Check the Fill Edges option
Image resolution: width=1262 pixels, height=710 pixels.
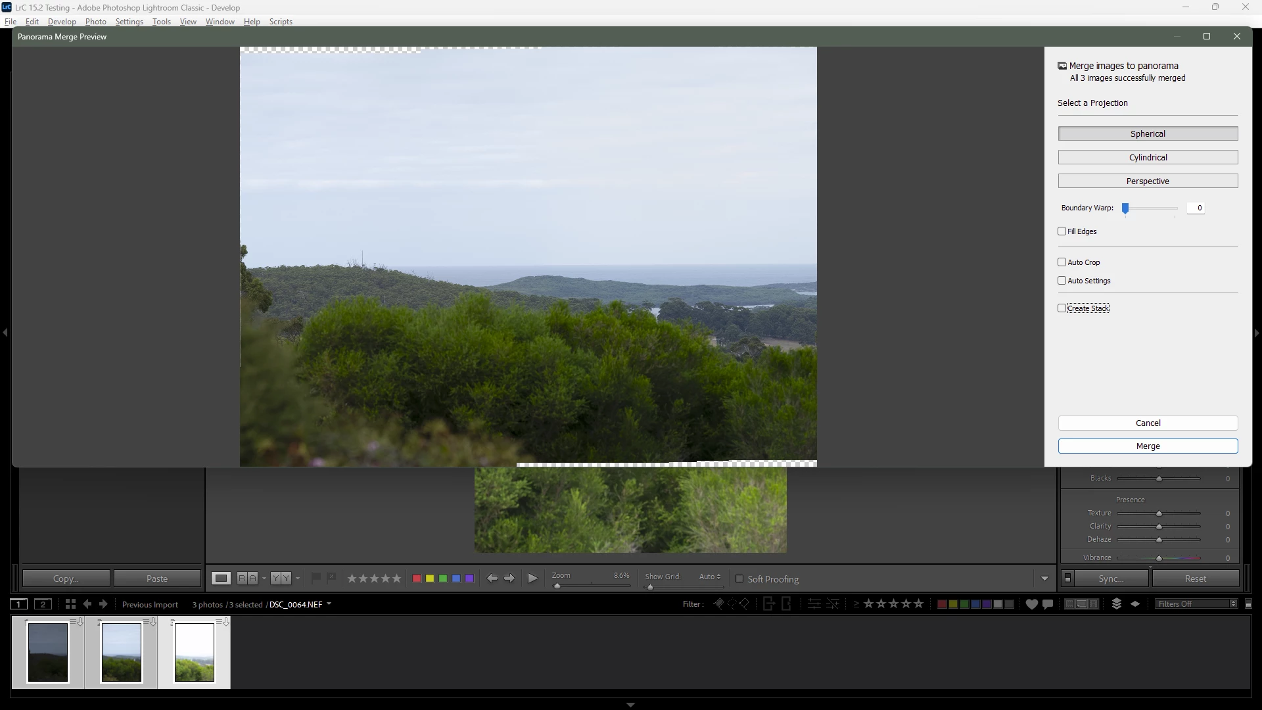pos(1062,231)
